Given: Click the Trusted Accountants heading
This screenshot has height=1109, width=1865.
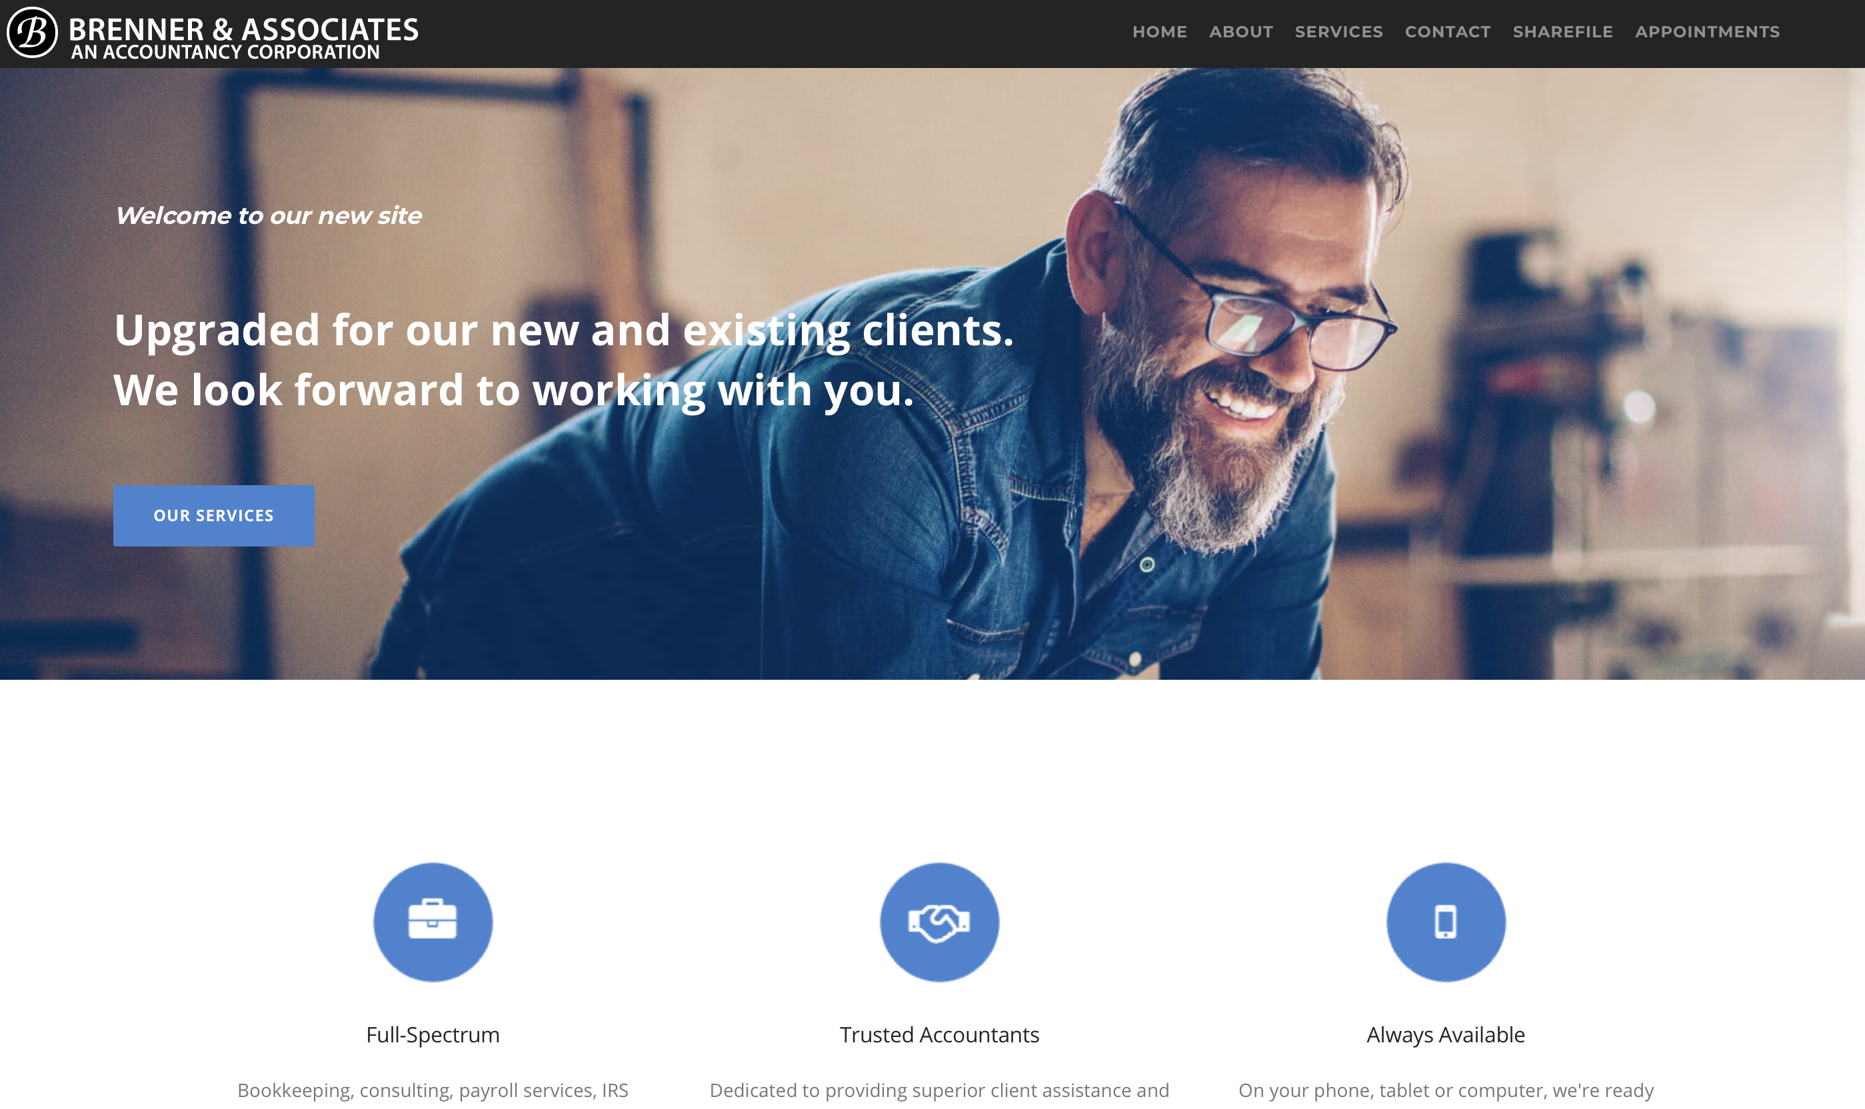Looking at the screenshot, I should tap(939, 1034).
